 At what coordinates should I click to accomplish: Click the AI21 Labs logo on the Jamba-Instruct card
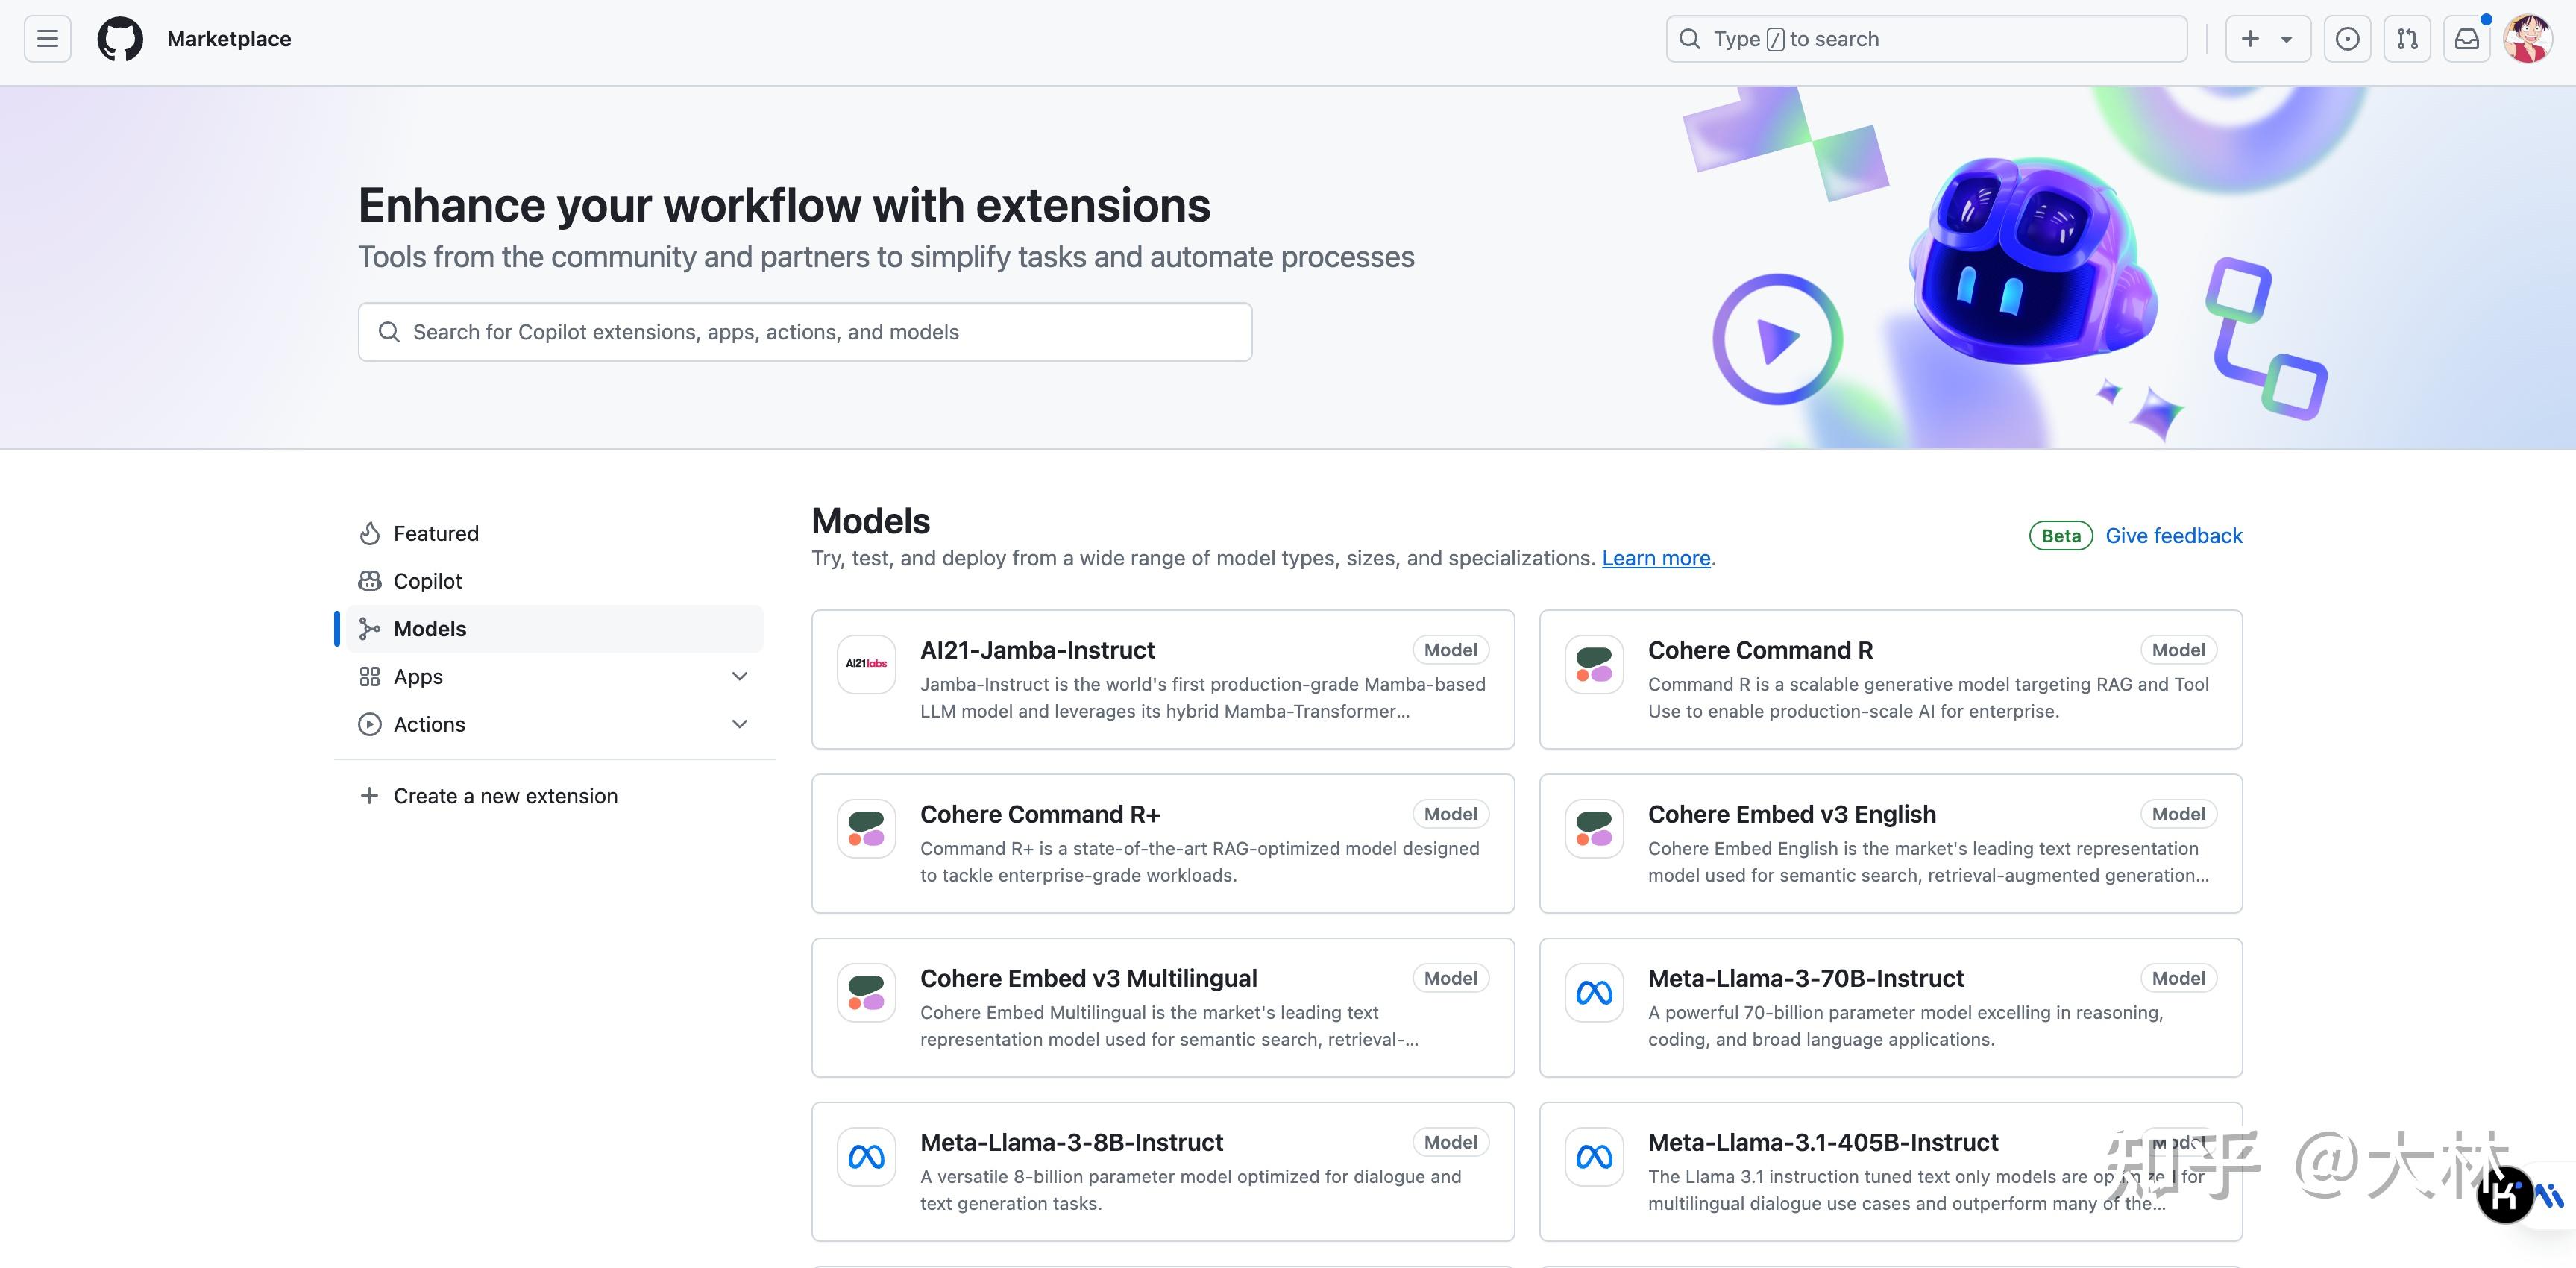[866, 663]
